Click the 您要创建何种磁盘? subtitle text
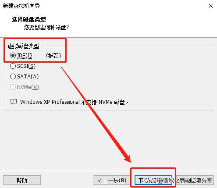217x188 pixels. [x=46, y=27]
